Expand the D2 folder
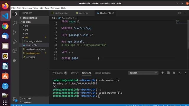The image size is (189, 106). click(34, 30)
